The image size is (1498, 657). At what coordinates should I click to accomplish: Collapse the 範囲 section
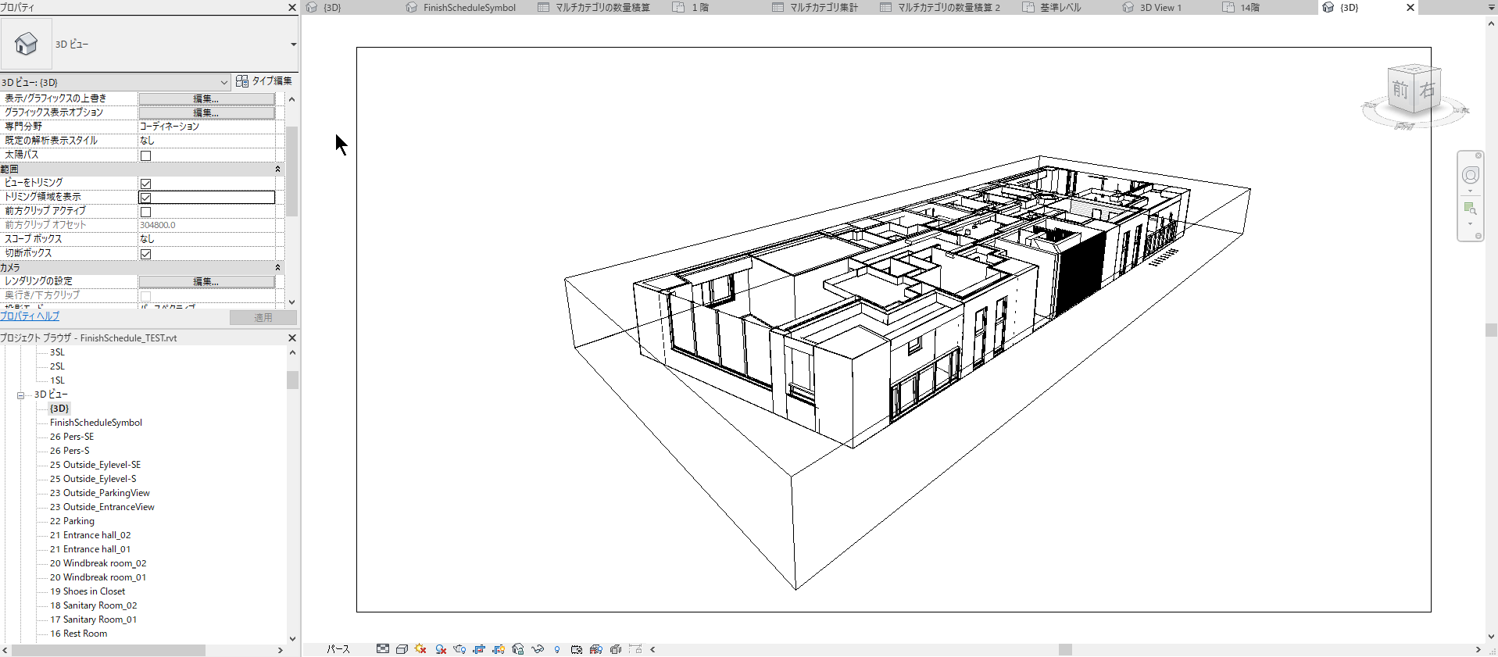point(277,169)
